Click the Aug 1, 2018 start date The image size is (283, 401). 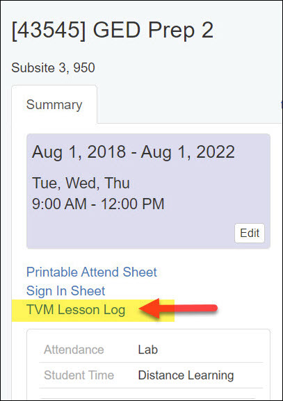[79, 152]
